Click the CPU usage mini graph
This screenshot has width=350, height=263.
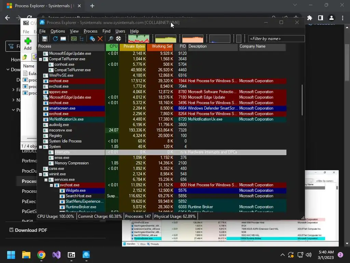click(x=139, y=39)
